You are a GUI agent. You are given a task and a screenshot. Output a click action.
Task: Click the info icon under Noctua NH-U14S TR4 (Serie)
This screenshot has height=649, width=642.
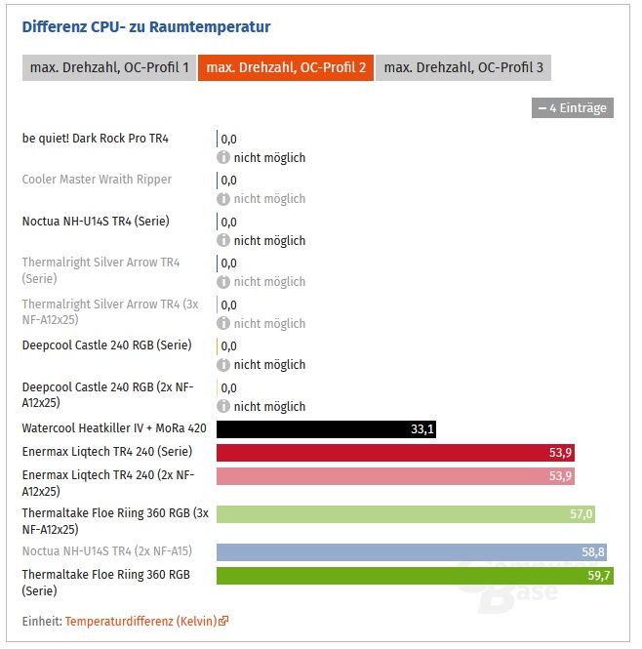click(223, 240)
